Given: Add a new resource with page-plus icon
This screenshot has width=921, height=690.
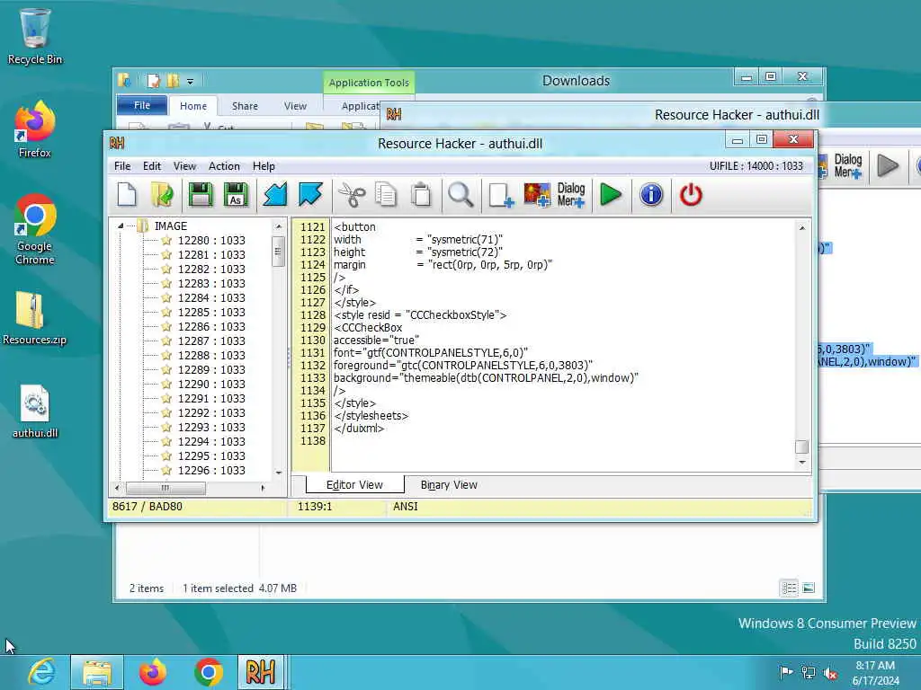Looking at the screenshot, I should [x=501, y=195].
